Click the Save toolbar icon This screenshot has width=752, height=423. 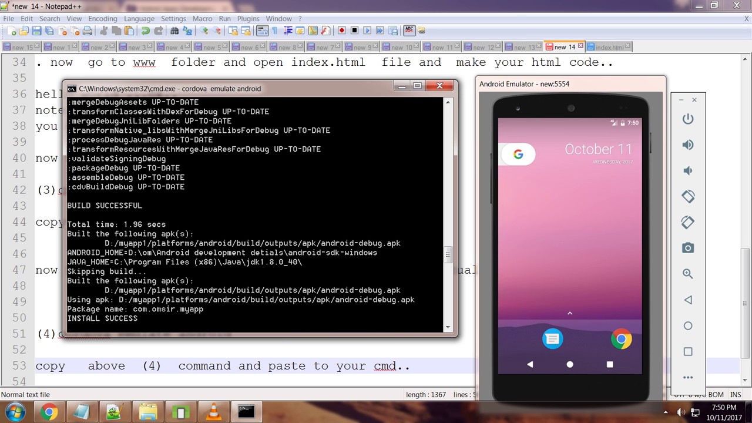click(36, 31)
